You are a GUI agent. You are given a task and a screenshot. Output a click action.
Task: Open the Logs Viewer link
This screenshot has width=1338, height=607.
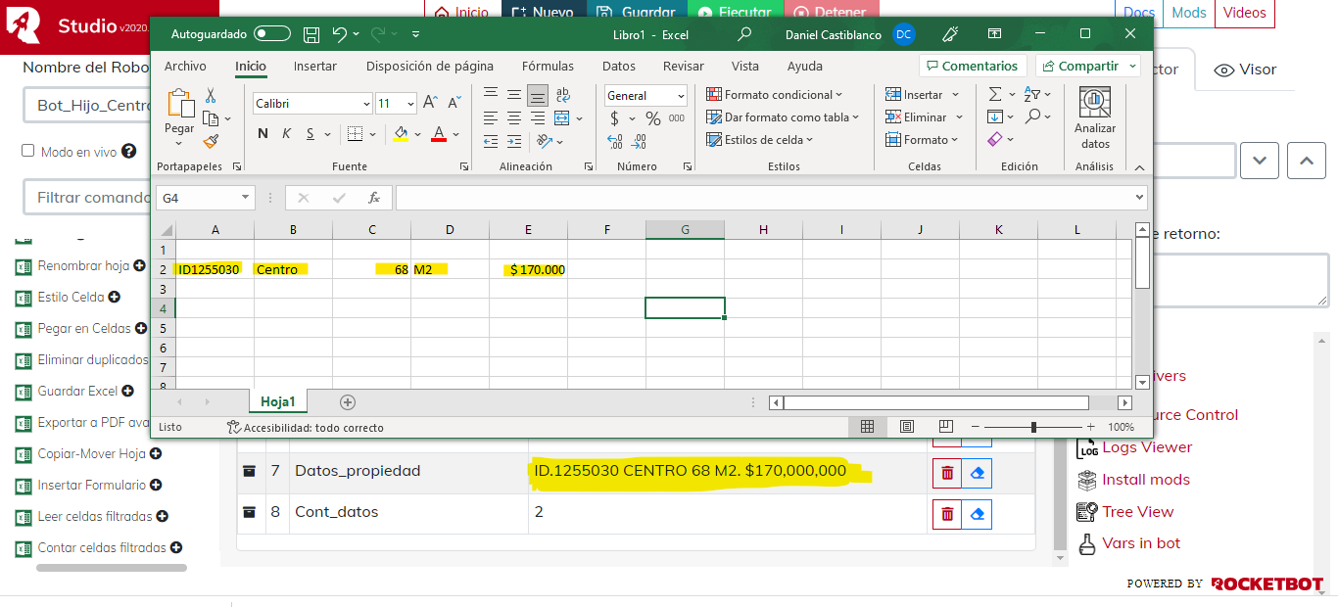1146,447
